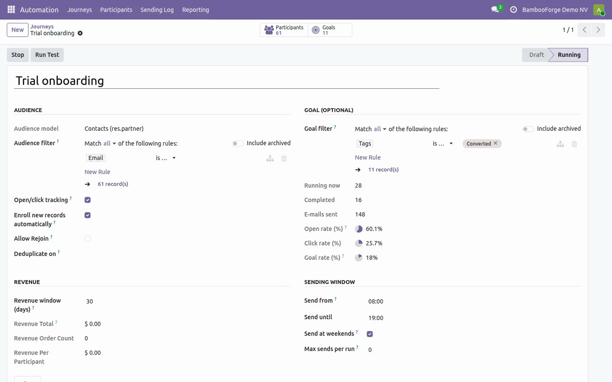Add branch to the Email audience rule
This screenshot has width=612, height=382.
point(270,158)
